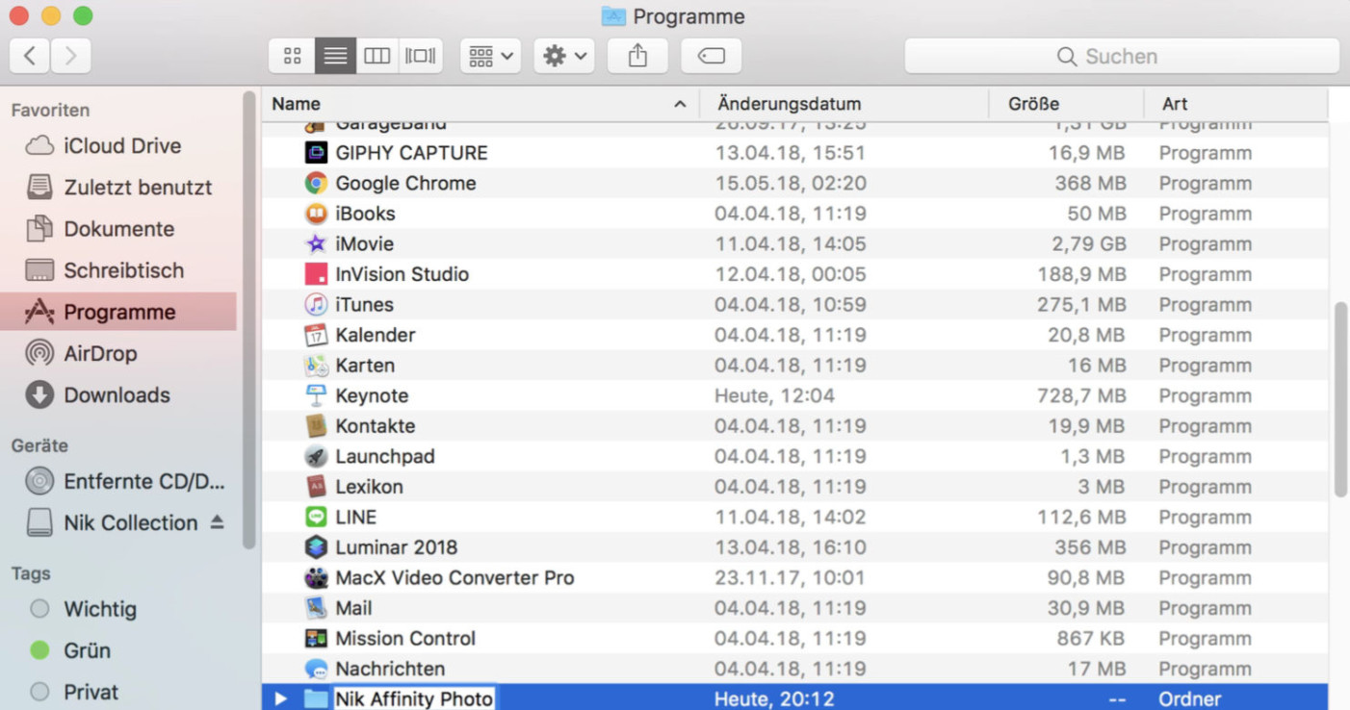Open the arrange-by grouping dropdown
Image resolution: width=1350 pixels, height=710 pixels.
click(x=490, y=56)
